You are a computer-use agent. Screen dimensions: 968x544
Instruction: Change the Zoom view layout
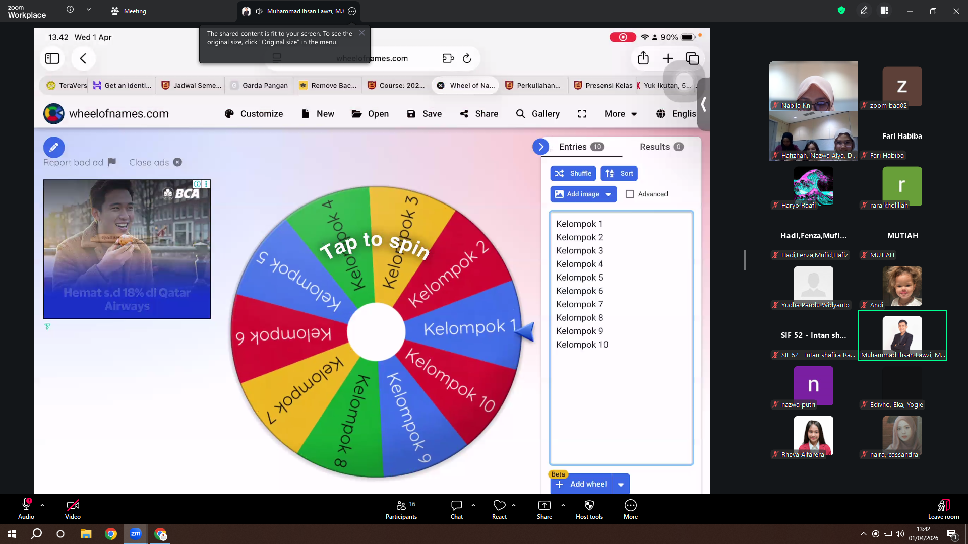pos(884,10)
